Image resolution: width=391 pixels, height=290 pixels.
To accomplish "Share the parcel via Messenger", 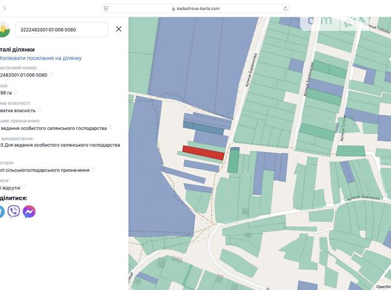I will (29, 212).
